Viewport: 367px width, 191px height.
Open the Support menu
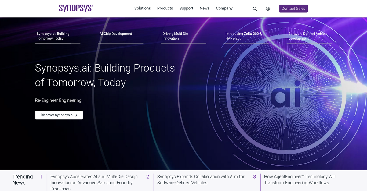pos(186,8)
